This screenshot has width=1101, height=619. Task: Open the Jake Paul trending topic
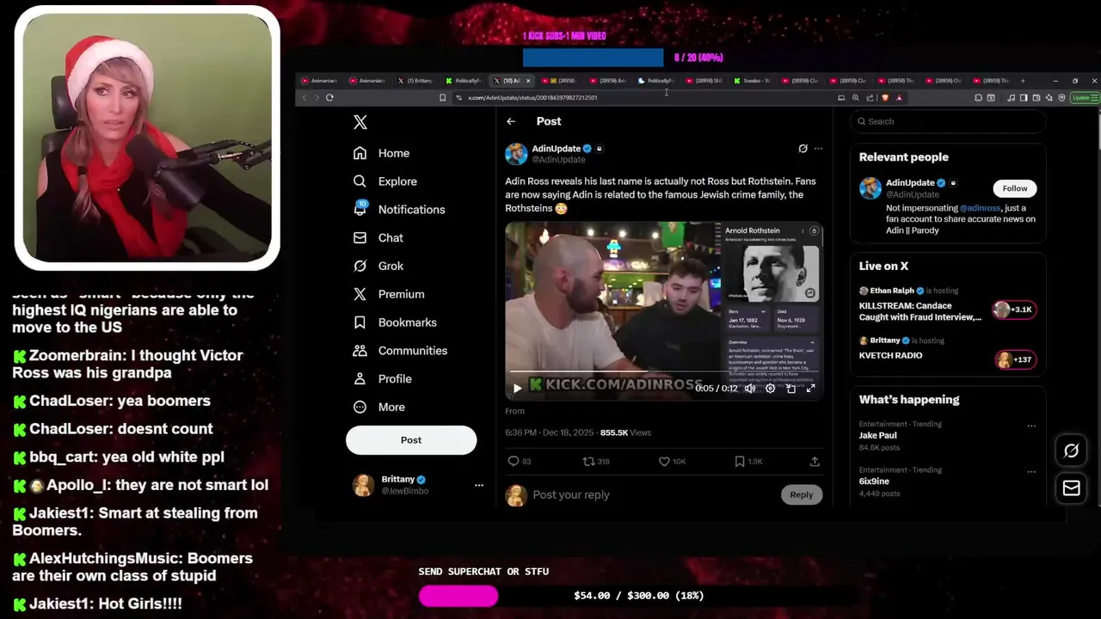click(x=948, y=436)
